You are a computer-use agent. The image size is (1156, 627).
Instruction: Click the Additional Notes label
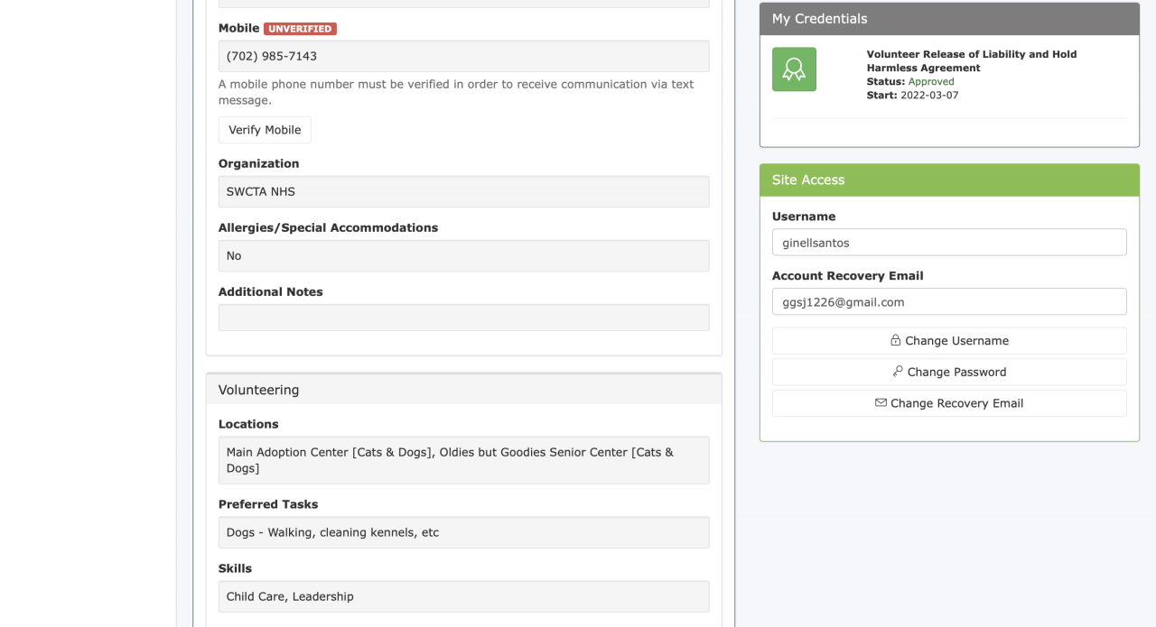270,291
